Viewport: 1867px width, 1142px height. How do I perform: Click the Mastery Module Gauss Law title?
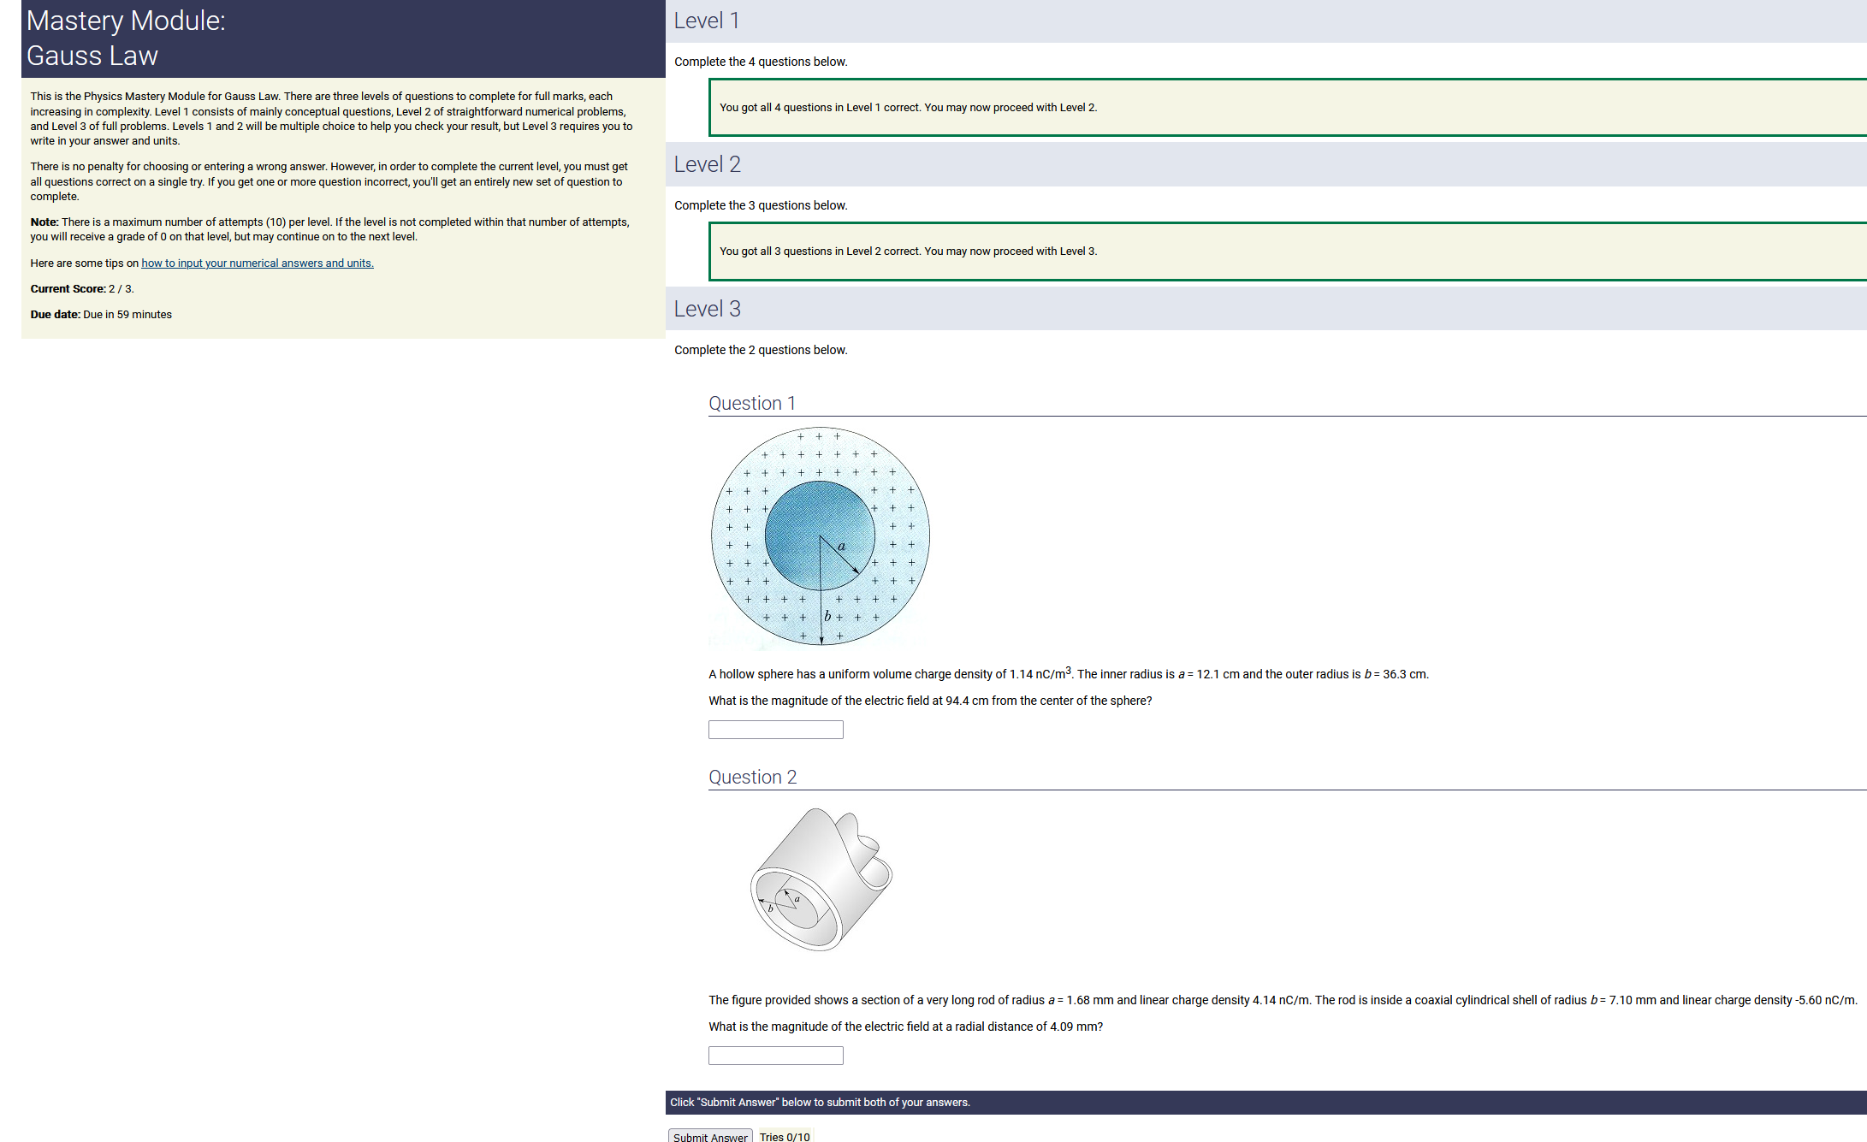pos(126,38)
